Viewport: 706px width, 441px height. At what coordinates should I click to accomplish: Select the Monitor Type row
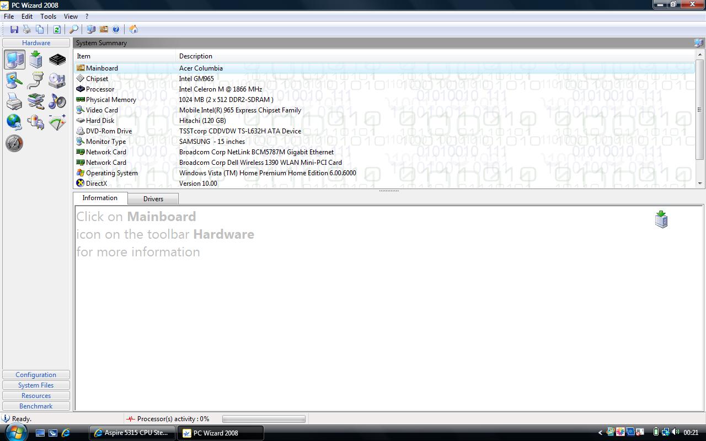pos(384,142)
